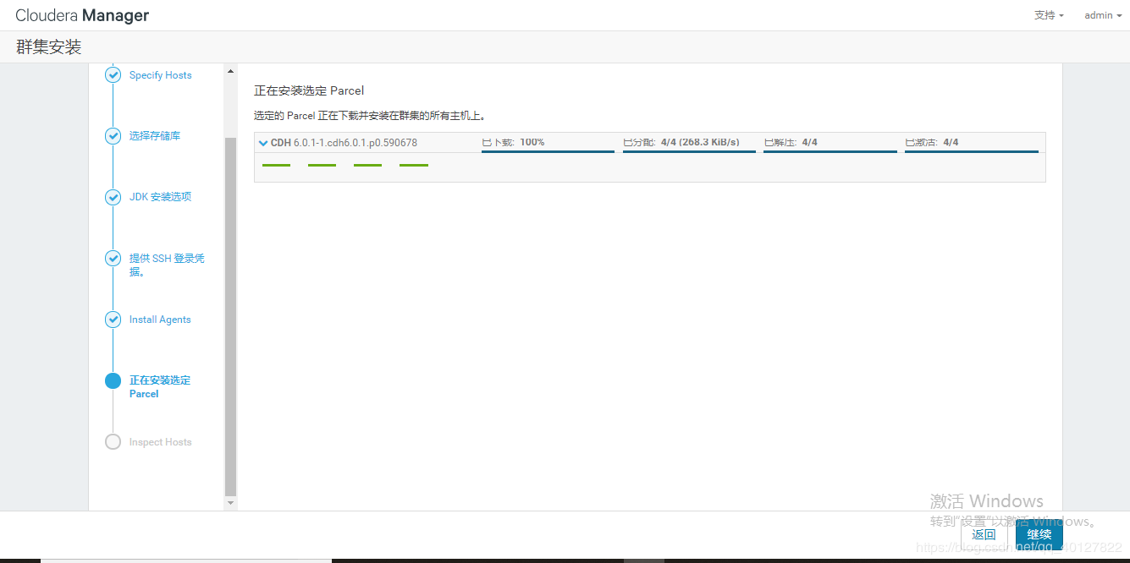
Task: Go to Install Agents step
Action: click(x=160, y=320)
